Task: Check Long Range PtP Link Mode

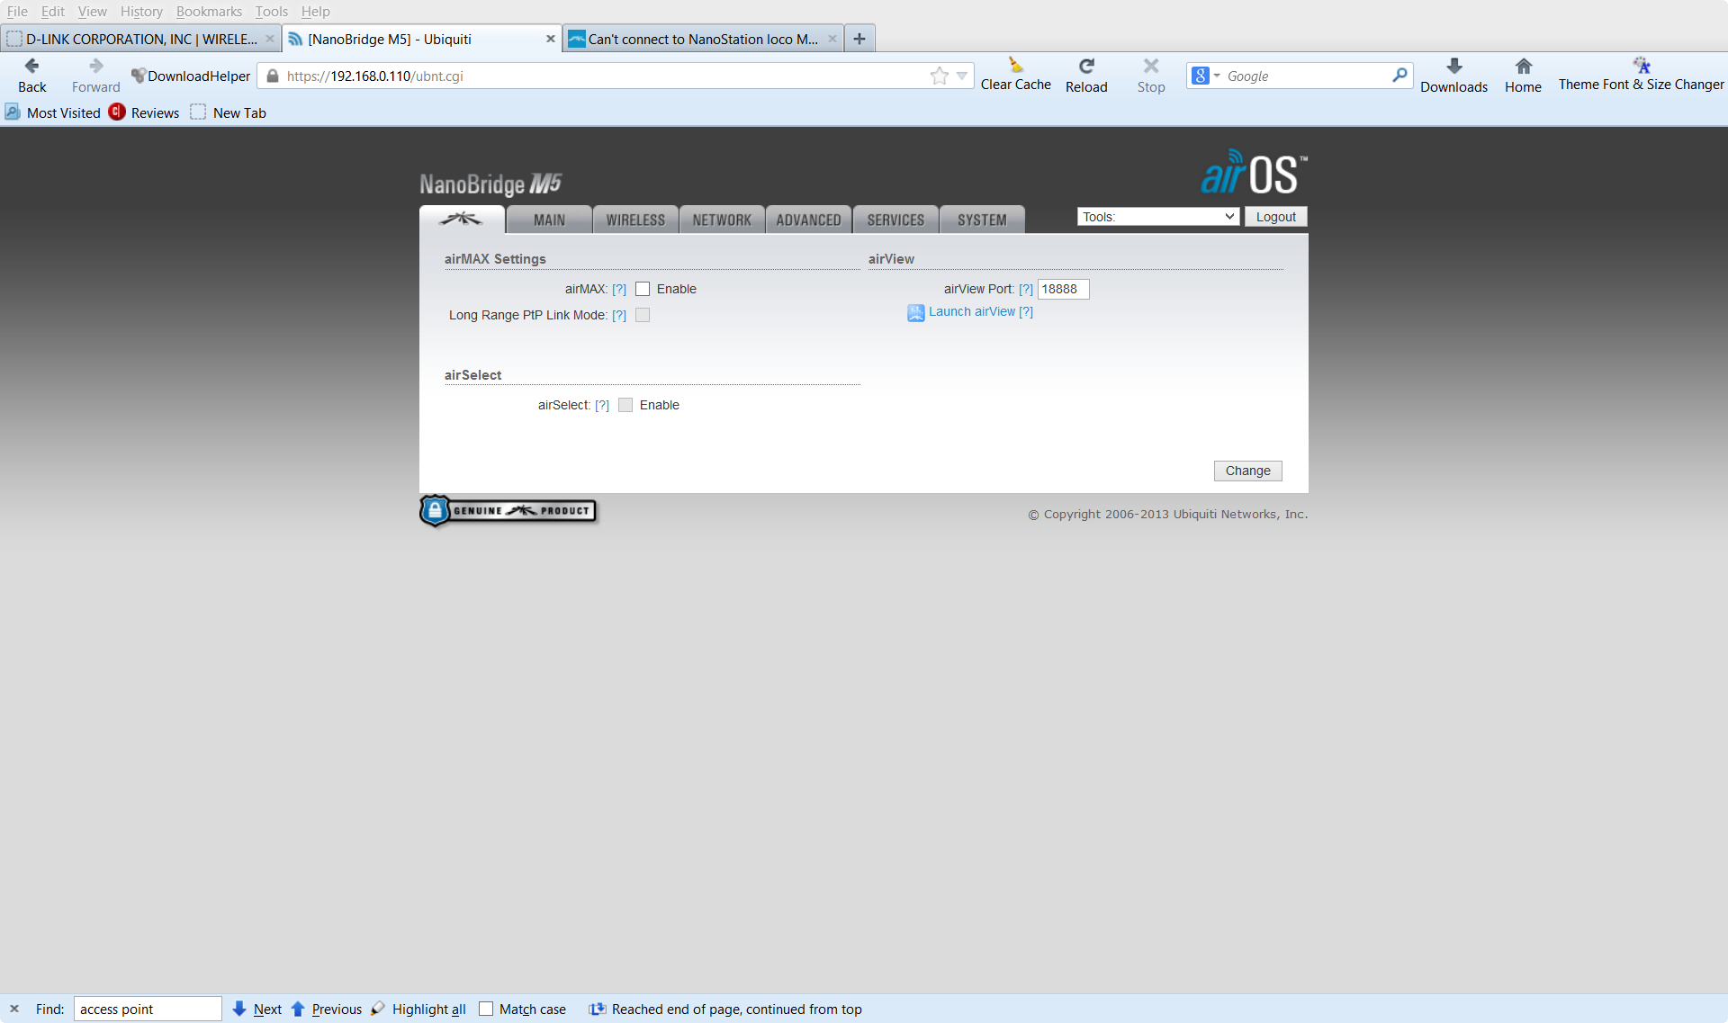Action: [x=642, y=315]
